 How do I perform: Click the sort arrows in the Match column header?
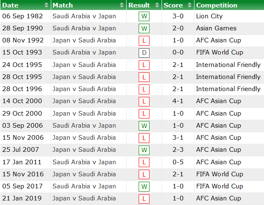122,5
